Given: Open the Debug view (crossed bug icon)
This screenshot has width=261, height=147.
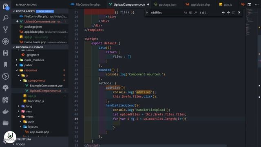Looking at the screenshot, I should (x=5, y=41).
